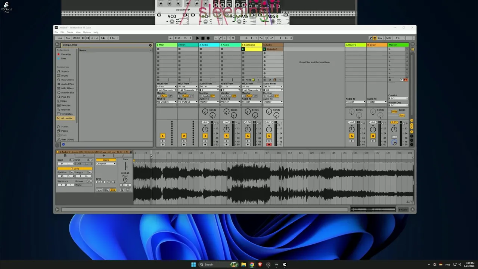Toggle the MIDI map mode switch
This screenshot has height=269, width=478.
point(389,38)
